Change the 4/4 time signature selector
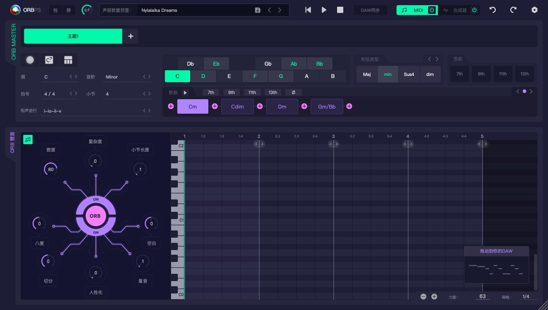The height and width of the screenshot is (310, 548). pos(73,94)
